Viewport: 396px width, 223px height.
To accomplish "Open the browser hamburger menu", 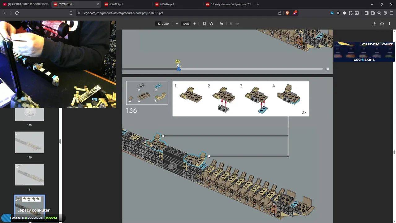I will 391,13.
